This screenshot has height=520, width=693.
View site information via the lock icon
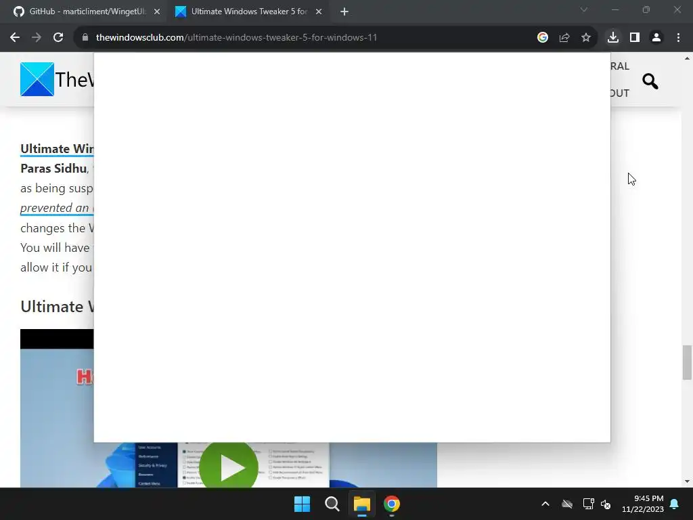[85, 38]
